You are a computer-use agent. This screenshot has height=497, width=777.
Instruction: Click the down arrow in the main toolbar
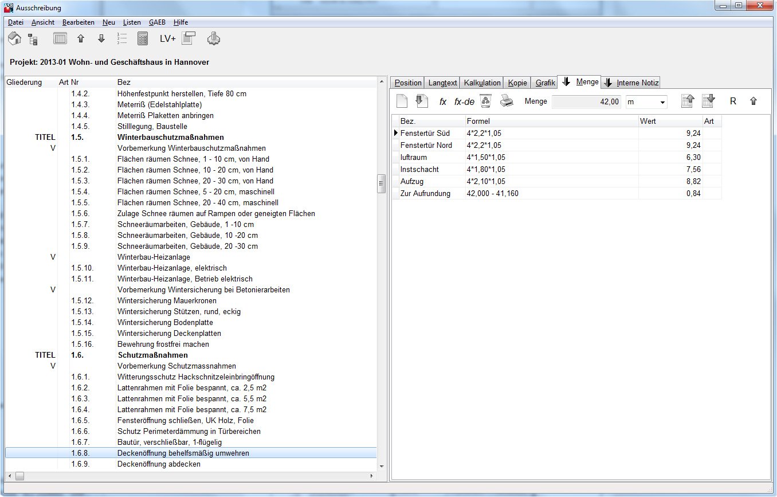coord(101,39)
